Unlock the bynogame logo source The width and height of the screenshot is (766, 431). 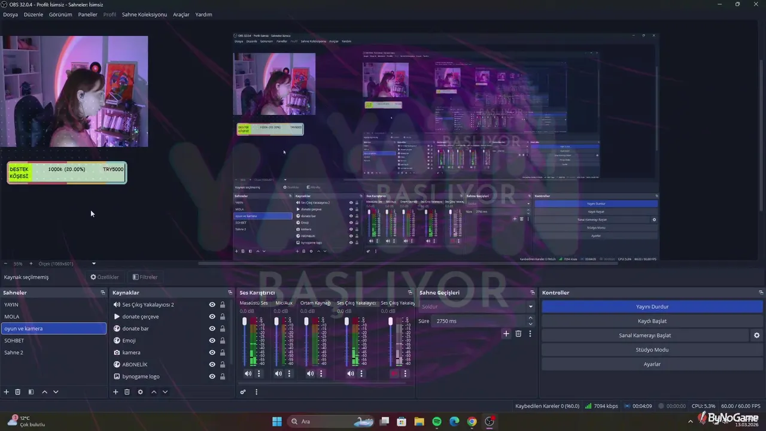tap(223, 377)
